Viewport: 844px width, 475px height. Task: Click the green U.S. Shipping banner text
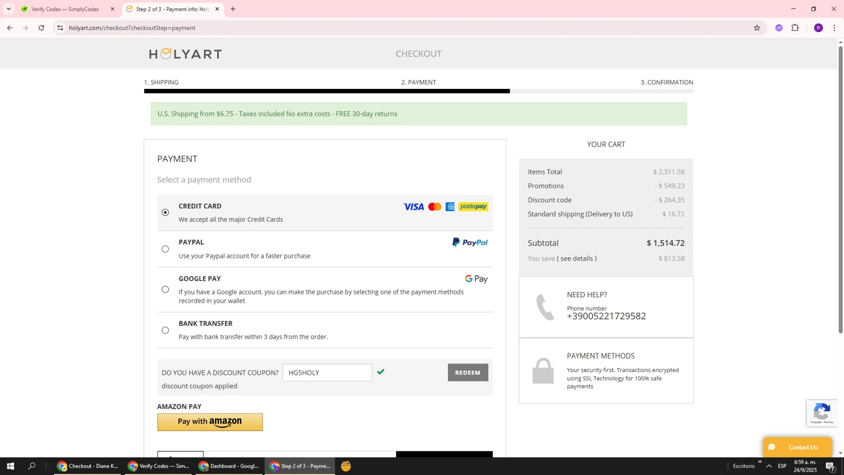pos(277,114)
